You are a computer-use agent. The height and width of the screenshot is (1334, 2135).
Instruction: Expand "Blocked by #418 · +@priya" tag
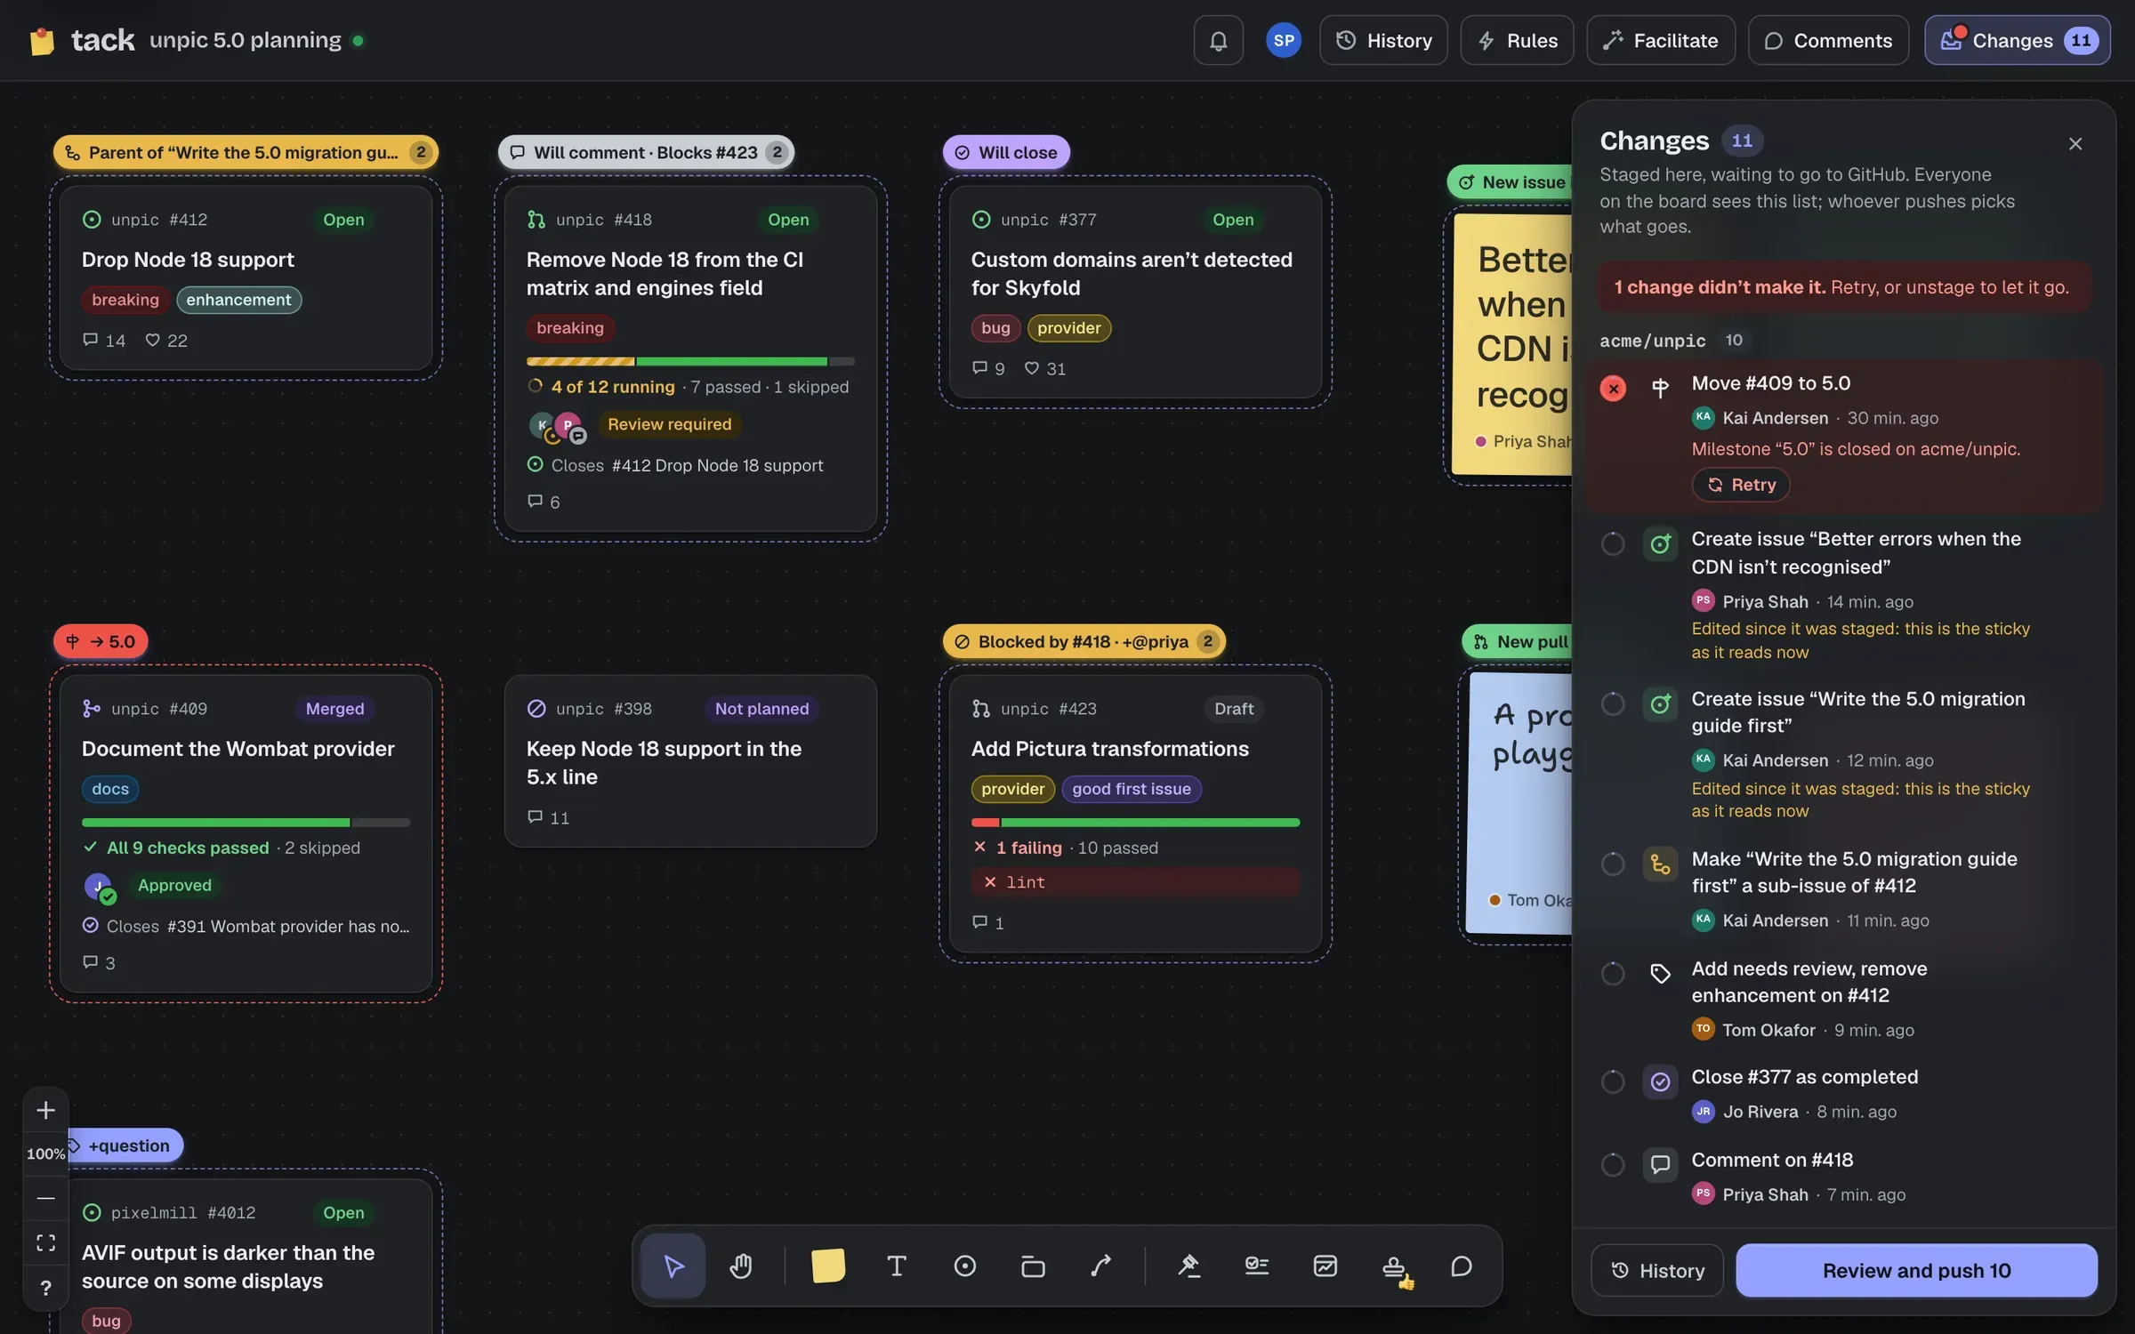pyautogui.click(x=1084, y=641)
